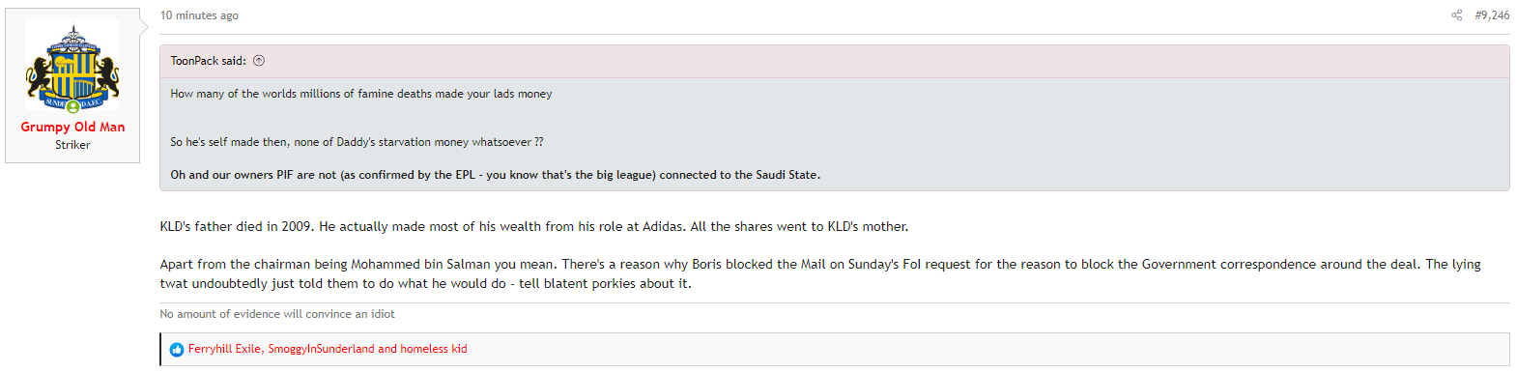Click the green online status badge on the avatar
Screen dimensions: 1517x372
(72, 106)
